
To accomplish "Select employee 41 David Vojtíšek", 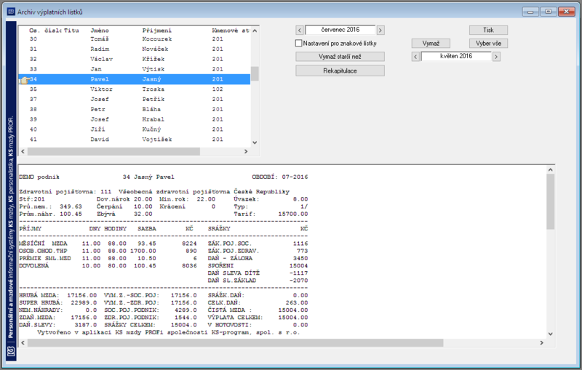I will 135,139.
